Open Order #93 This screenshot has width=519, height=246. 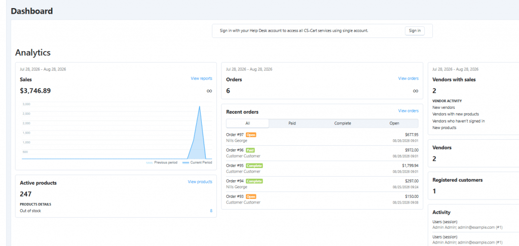click(235, 196)
